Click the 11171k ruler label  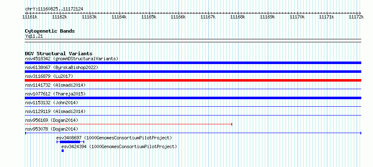click(326, 17)
